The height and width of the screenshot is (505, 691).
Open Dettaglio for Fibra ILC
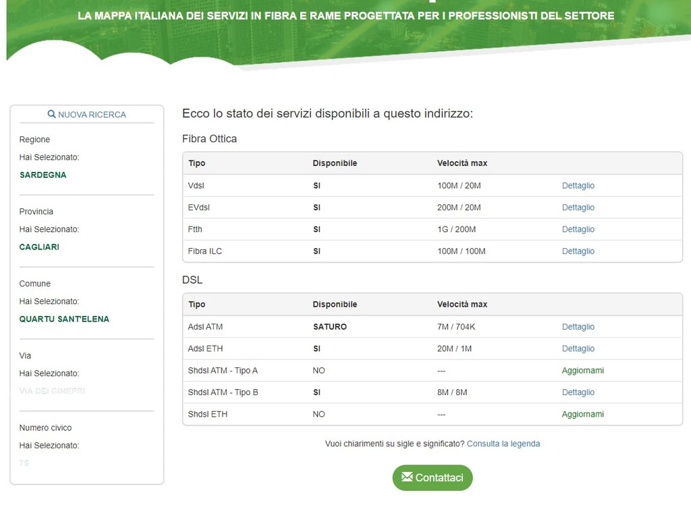[578, 251]
